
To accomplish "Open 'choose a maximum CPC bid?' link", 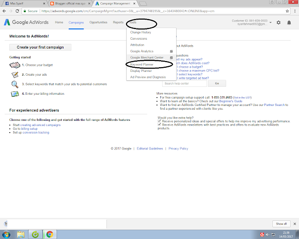I will pos(198,70).
